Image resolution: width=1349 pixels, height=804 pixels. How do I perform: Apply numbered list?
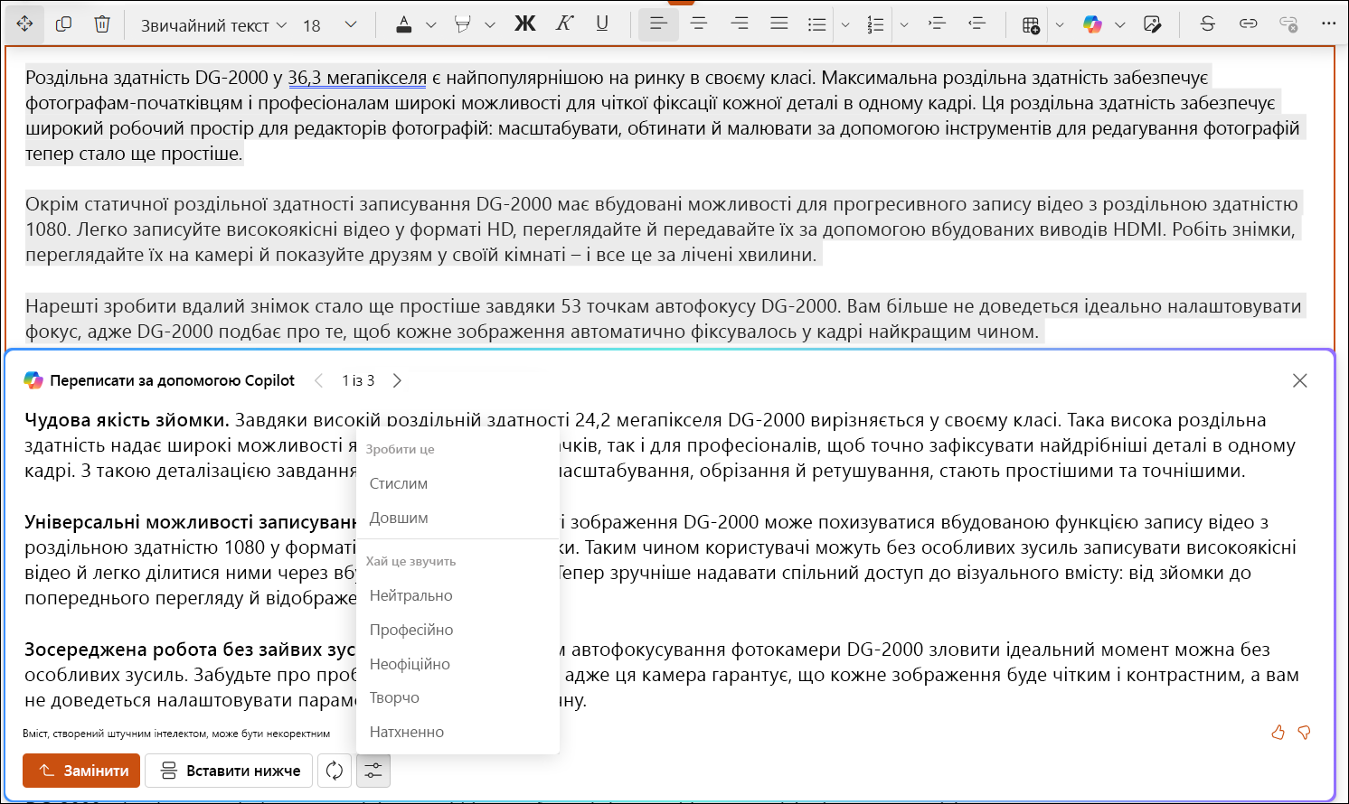[875, 25]
